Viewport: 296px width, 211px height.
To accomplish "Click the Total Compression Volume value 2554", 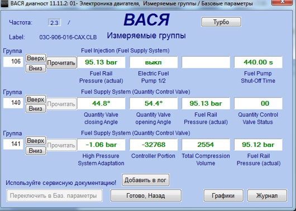I will (x=206, y=145).
